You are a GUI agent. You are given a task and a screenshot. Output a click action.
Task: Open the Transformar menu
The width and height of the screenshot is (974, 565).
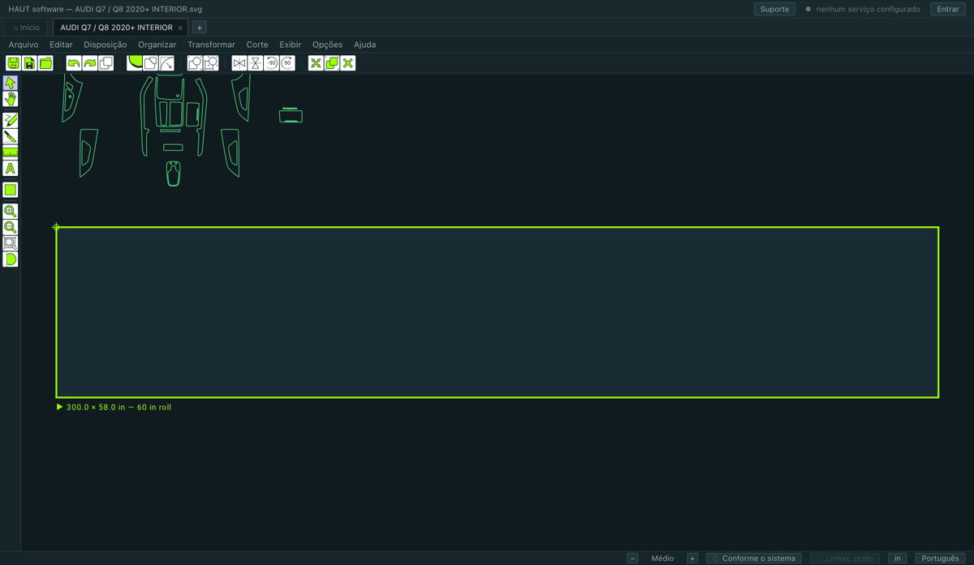211,45
